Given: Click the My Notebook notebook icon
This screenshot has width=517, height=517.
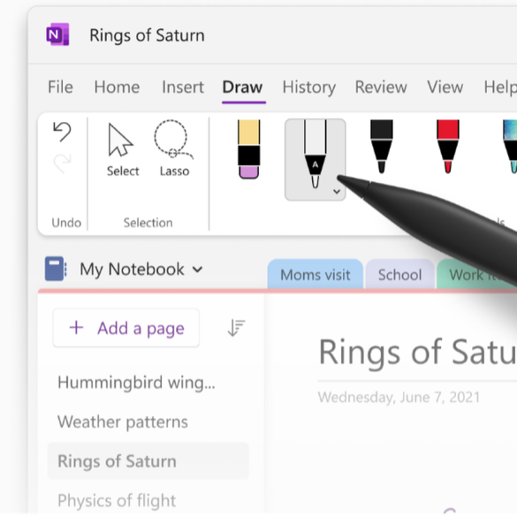Looking at the screenshot, I should pyautogui.click(x=56, y=269).
